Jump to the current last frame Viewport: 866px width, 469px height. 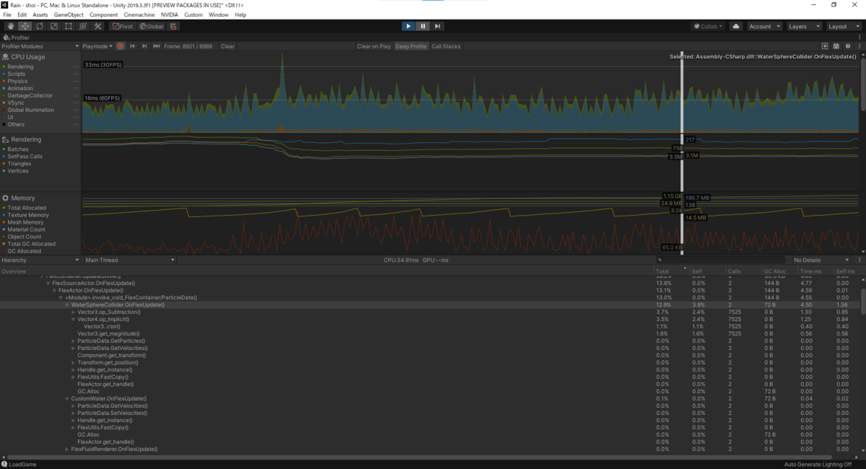tap(157, 46)
